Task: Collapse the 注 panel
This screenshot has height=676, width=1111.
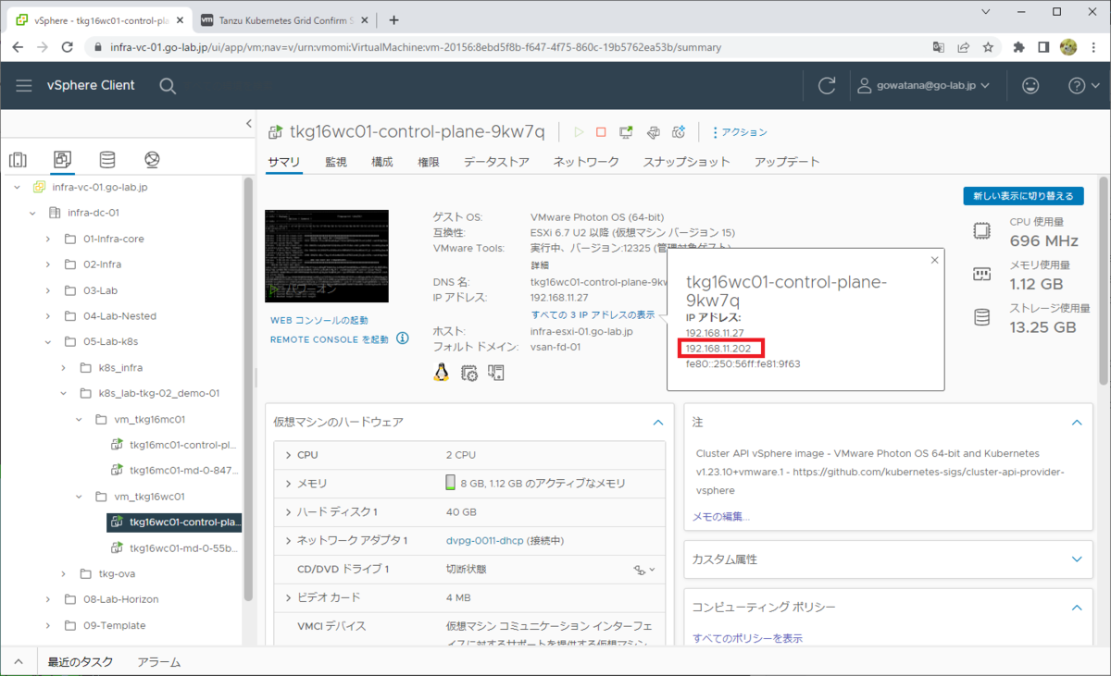Action: click(x=1077, y=423)
